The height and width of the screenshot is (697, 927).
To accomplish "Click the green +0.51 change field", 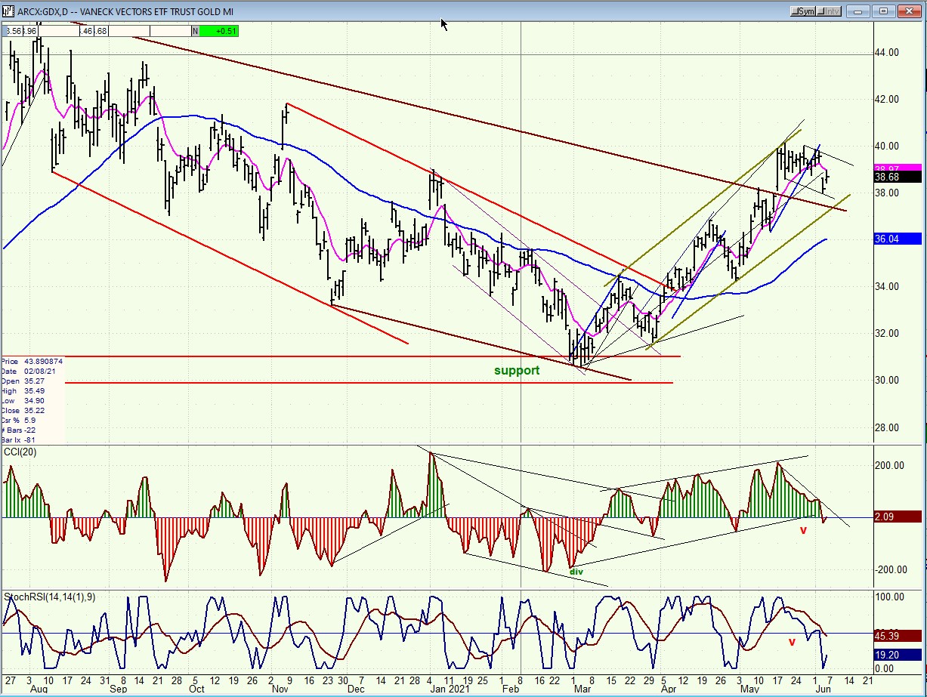I will pyautogui.click(x=219, y=31).
